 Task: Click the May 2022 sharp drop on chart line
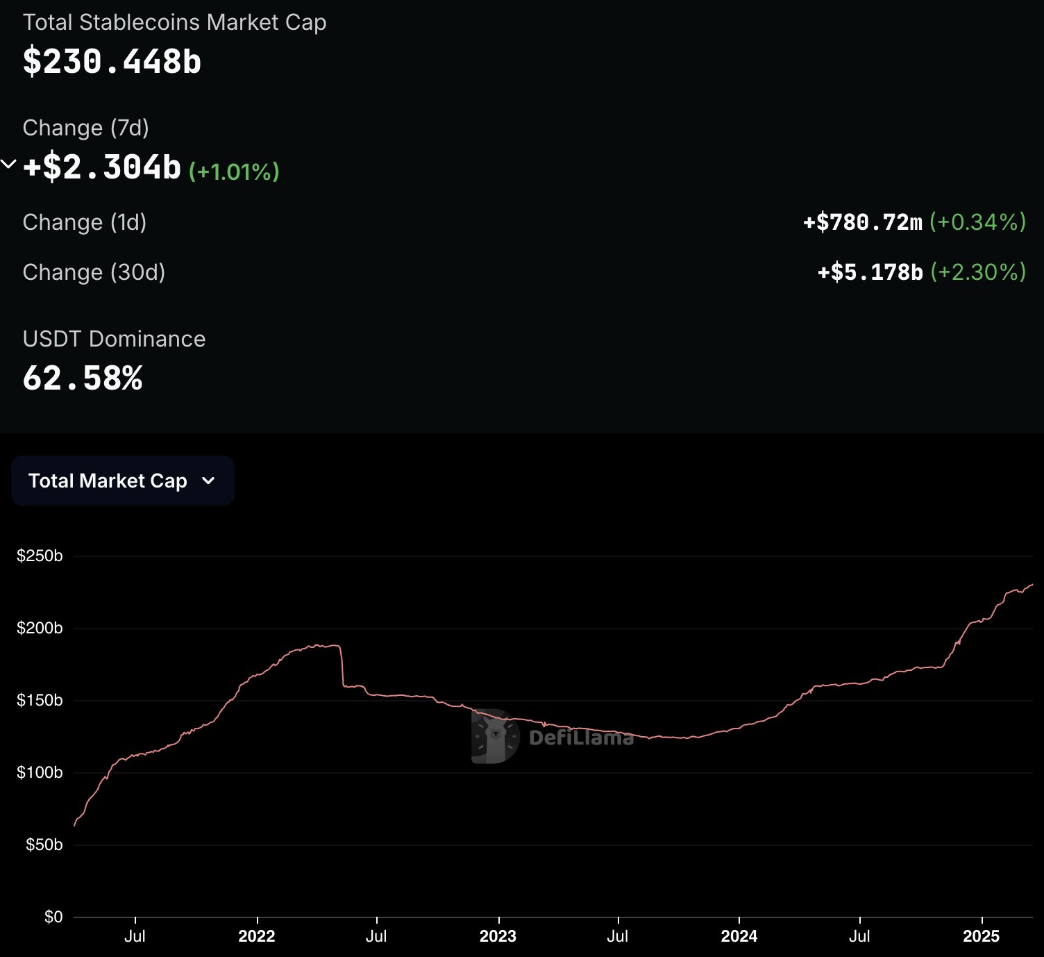tap(342, 667)
